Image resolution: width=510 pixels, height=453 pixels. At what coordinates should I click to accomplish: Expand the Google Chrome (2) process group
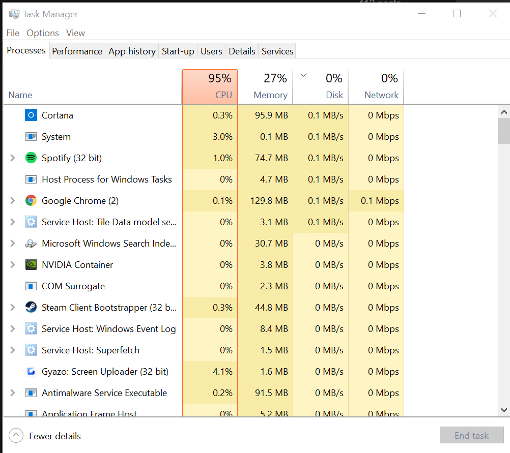click(x=13, y=200)
